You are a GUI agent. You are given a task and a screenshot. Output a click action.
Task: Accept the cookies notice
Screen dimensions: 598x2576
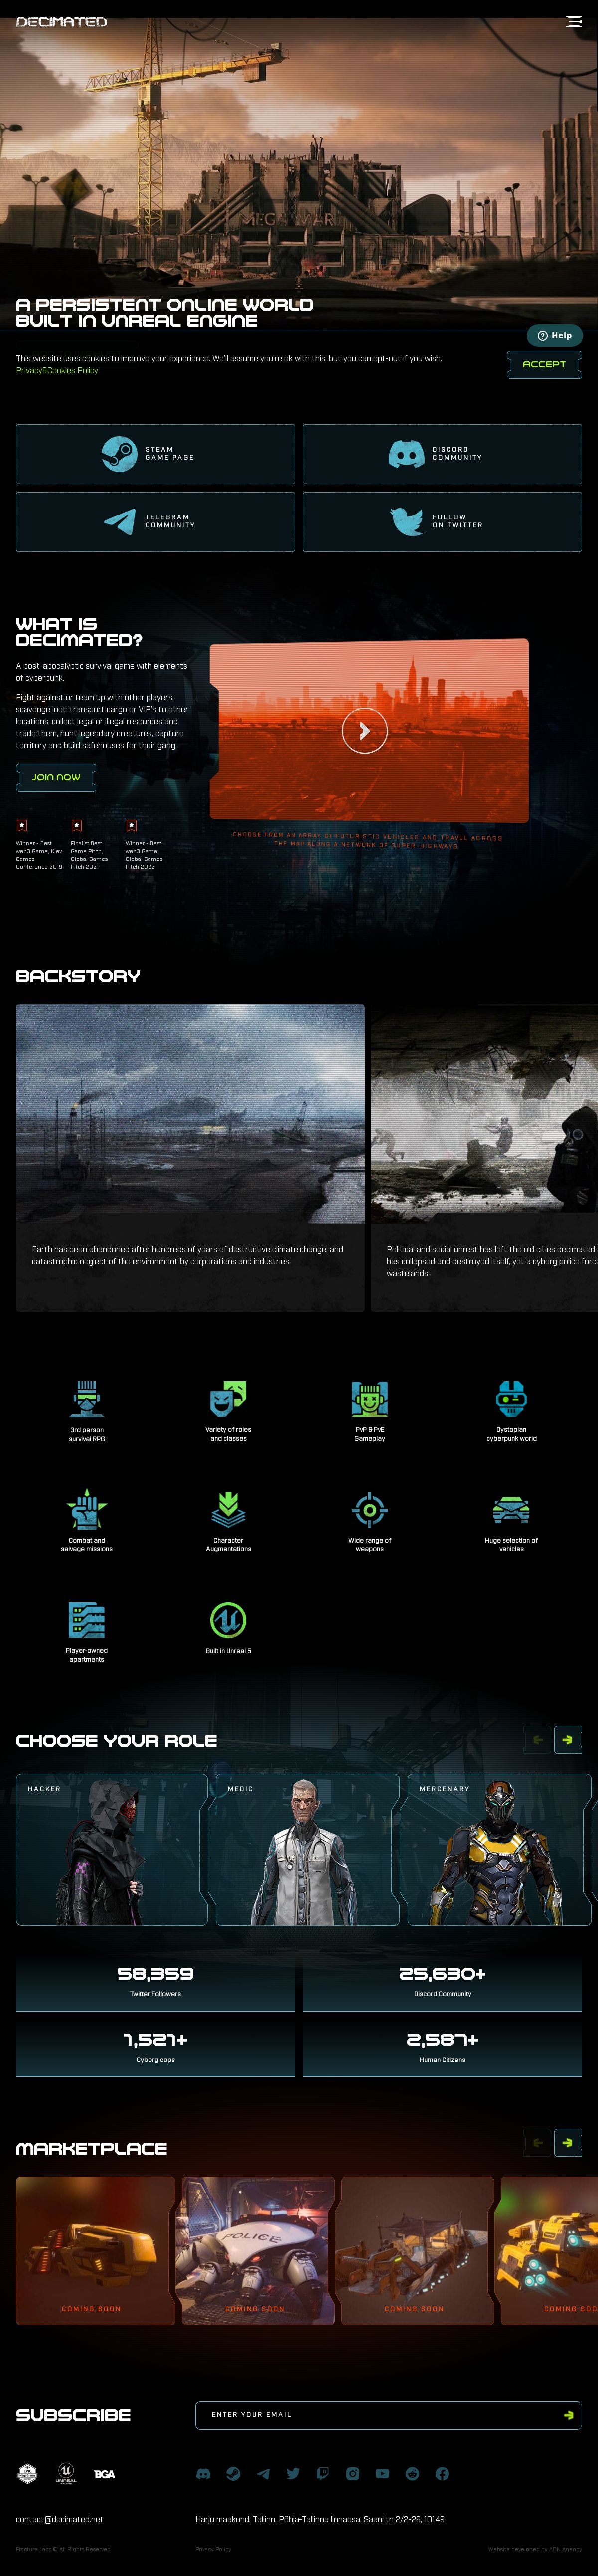coord(544,364)
